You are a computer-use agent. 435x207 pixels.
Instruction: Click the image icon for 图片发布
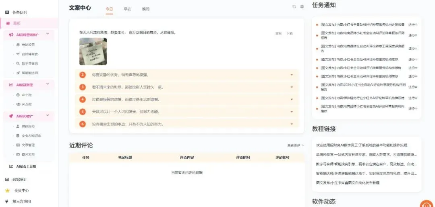point(18,154)
